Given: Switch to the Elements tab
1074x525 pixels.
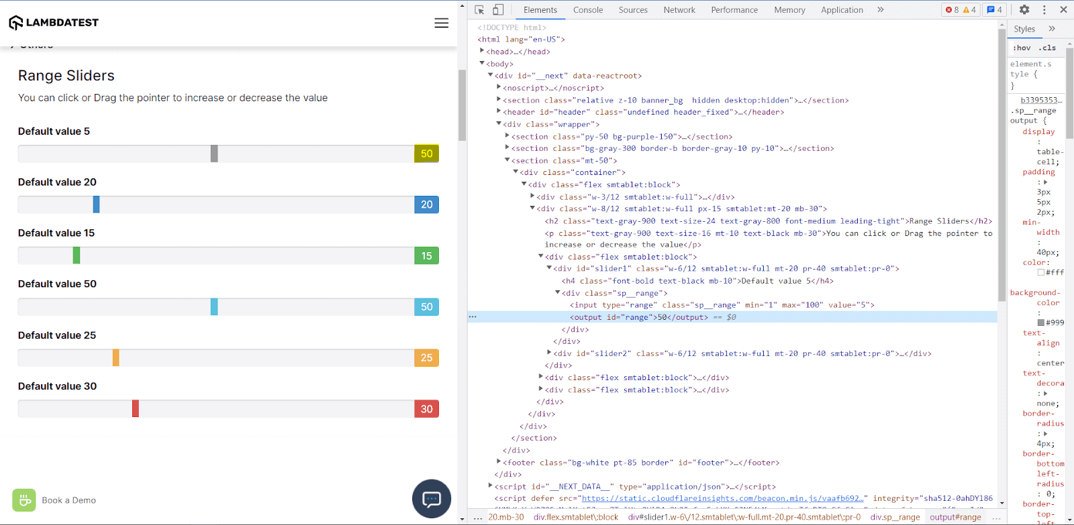Looking at the screenshot, I should coord(540,10).
